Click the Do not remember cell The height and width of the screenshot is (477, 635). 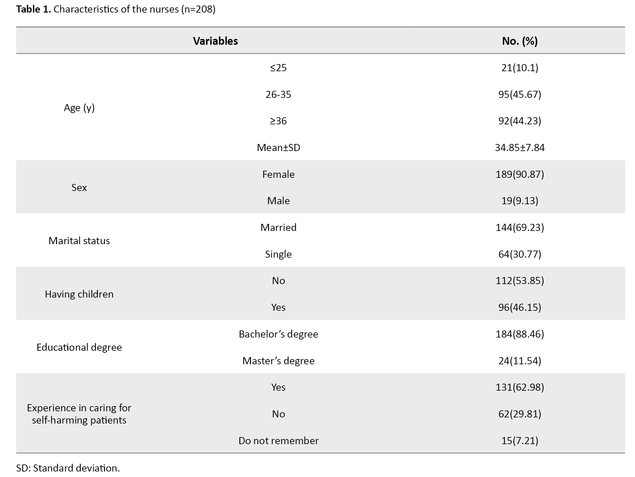[278, 441]
